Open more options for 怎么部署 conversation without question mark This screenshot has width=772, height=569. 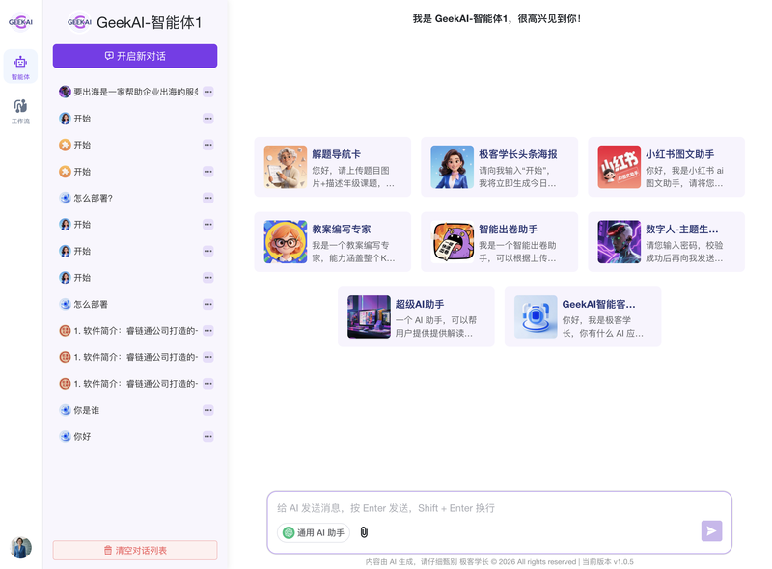[208, 304]
